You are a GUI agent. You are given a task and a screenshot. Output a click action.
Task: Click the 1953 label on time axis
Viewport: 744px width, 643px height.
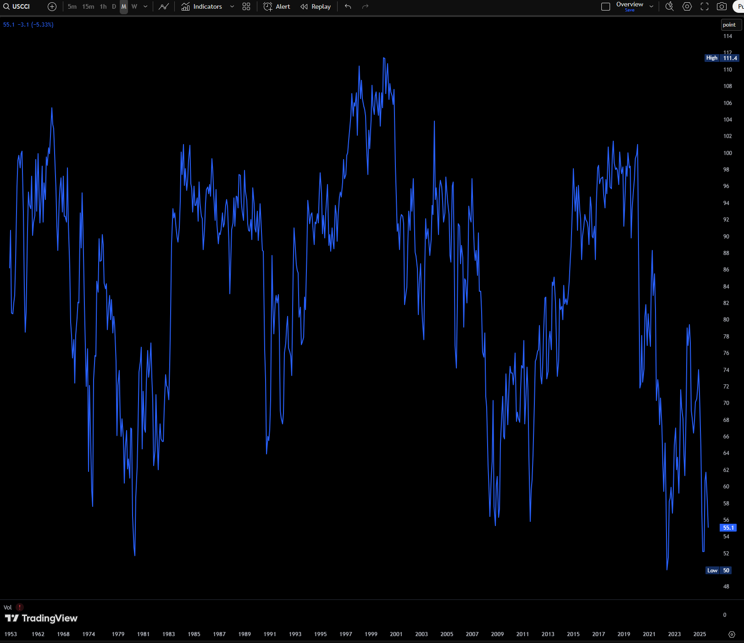(11, 634)
